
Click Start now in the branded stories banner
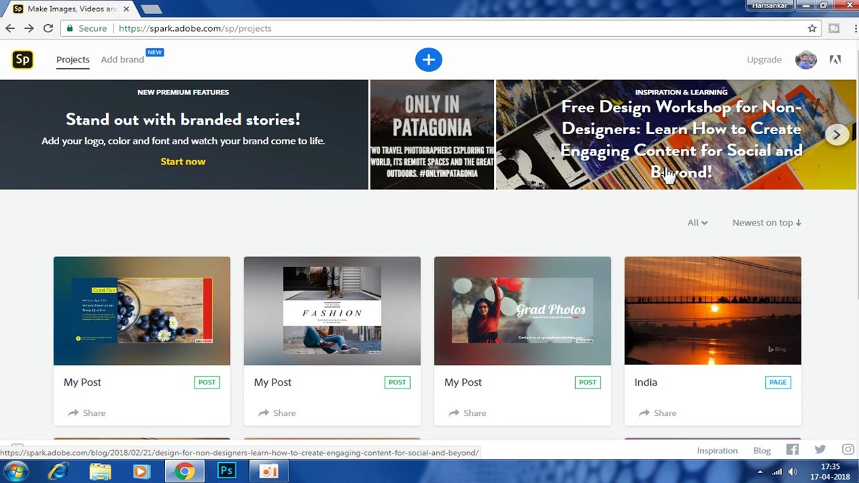click(x=183, y=162)
